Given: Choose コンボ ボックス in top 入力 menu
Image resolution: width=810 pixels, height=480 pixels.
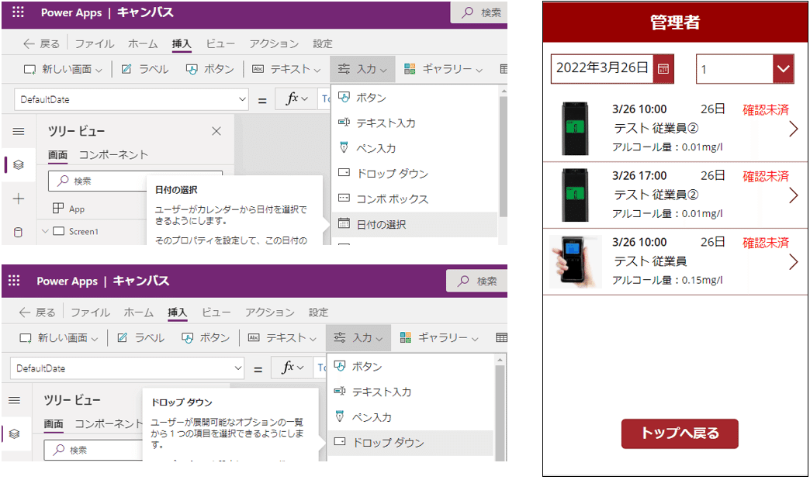Looking at the screenshot, I should coord(414,199).
